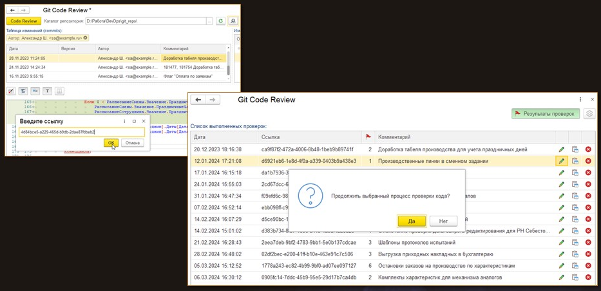
Task: Open three-dot menu in Введите ссылку dialog
Action: pos(124,121)
